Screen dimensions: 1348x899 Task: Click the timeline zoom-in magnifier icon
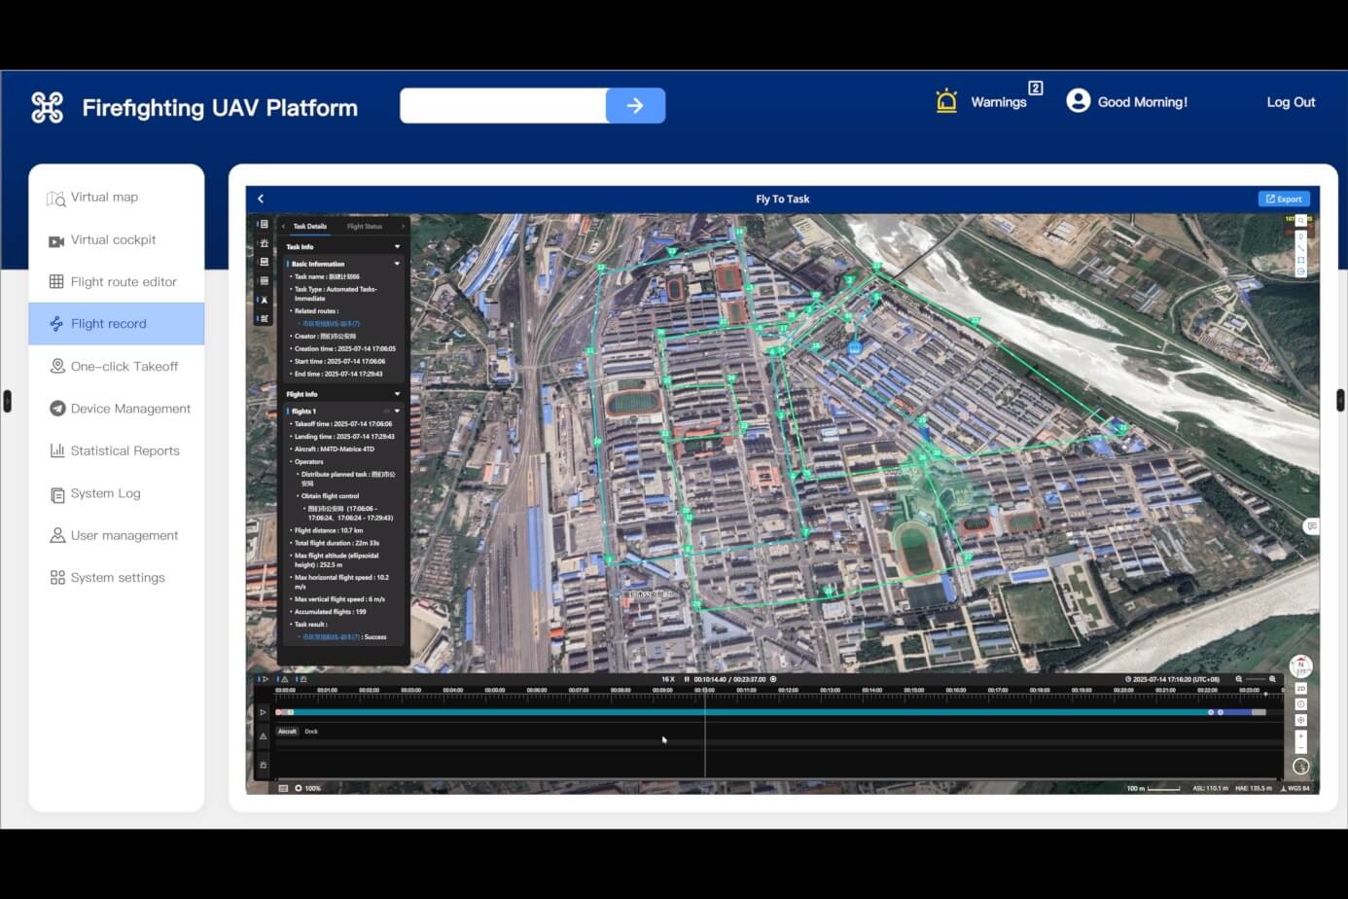click(1272, 679)
